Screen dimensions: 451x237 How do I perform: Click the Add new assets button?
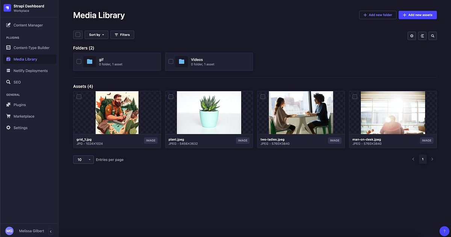point(418,15)
